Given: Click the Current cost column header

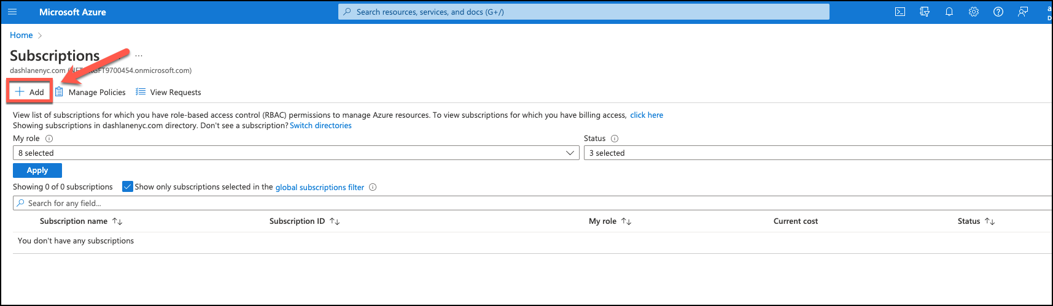Looking at the screenshot, I should click(x=796, y=221).
